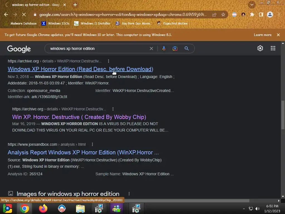Image resolution: width=285 pixels, height=214 pixels.
Task: Open volume speaker icon in system tray
Action: pyautogui.click(x=257, y=209)
